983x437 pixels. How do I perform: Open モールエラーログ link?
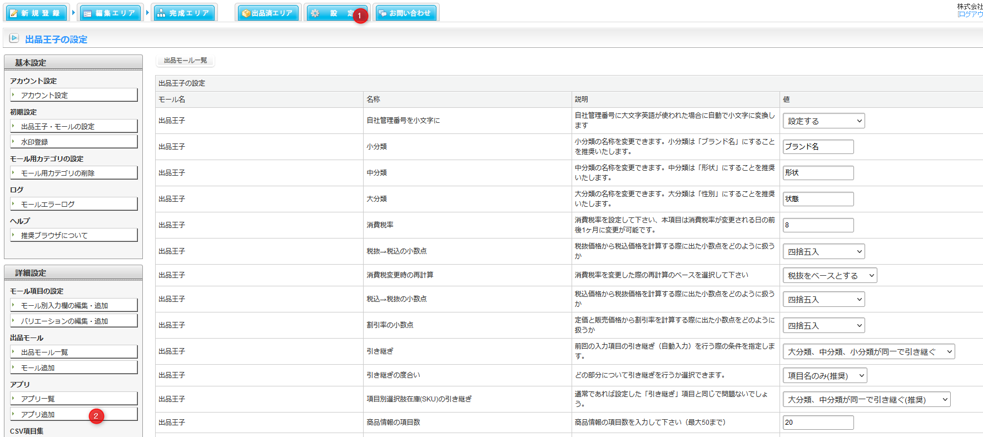74,204
